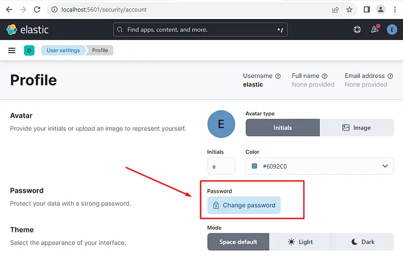The height and width of the screenshot is (280, 403).
Task: Go to User settings breadcrumb
Action: point(63,50)
